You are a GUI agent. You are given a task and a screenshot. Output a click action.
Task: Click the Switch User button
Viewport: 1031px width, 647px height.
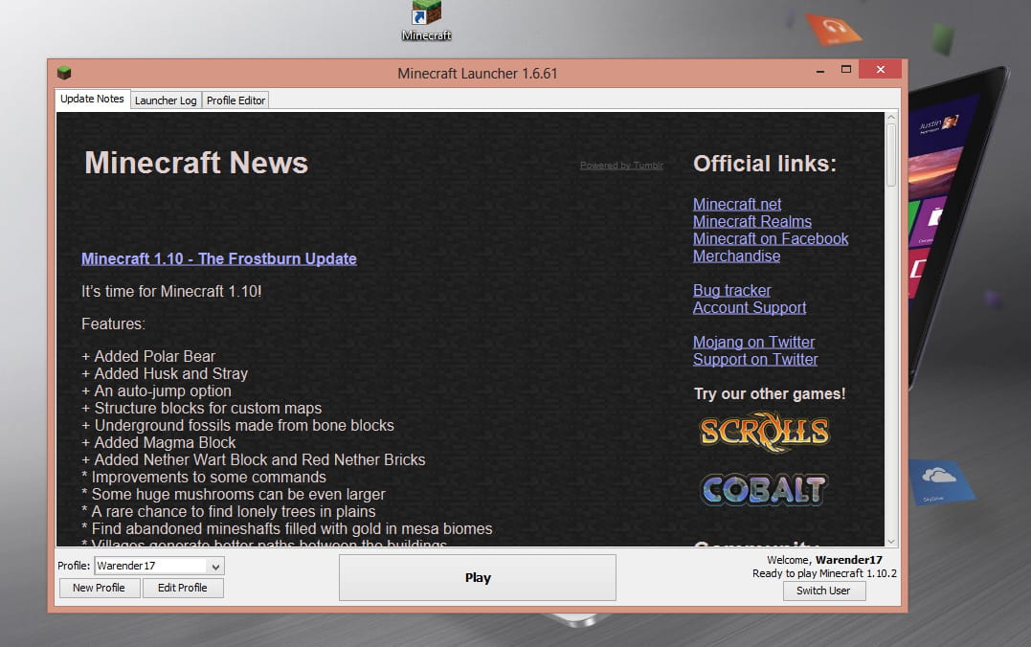tap(824, 591)
